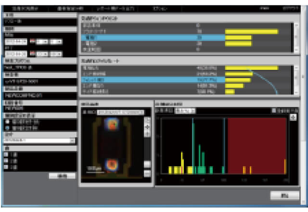Click the upper hot spot in the heat-map image

click(x=112, y=124)
